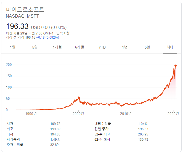Click the −0.18 (0.092%) pre-market change
The height and width of the screenshot is (152, 183).
coord(47,38)
